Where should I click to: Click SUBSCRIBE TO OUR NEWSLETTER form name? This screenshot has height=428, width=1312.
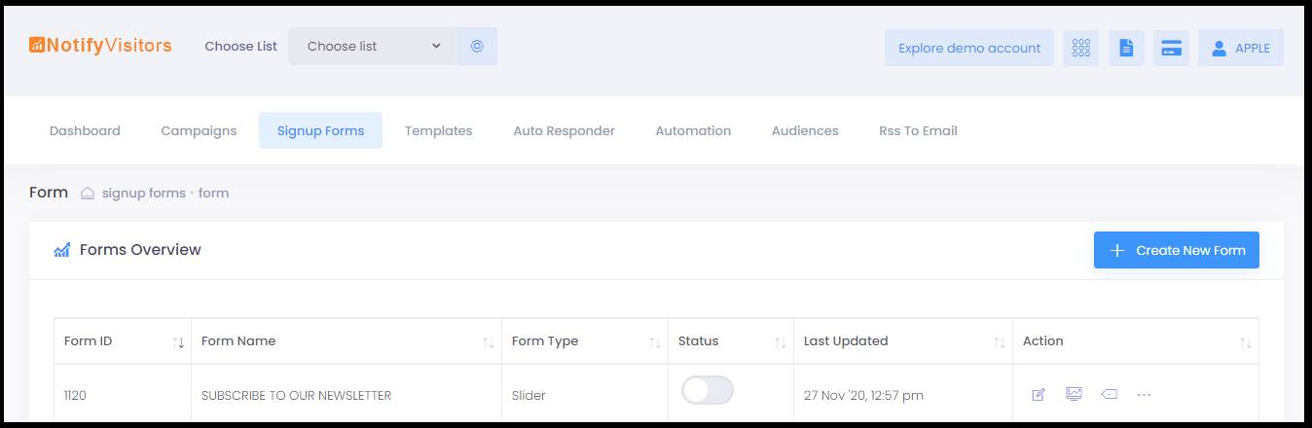[296, 395]
